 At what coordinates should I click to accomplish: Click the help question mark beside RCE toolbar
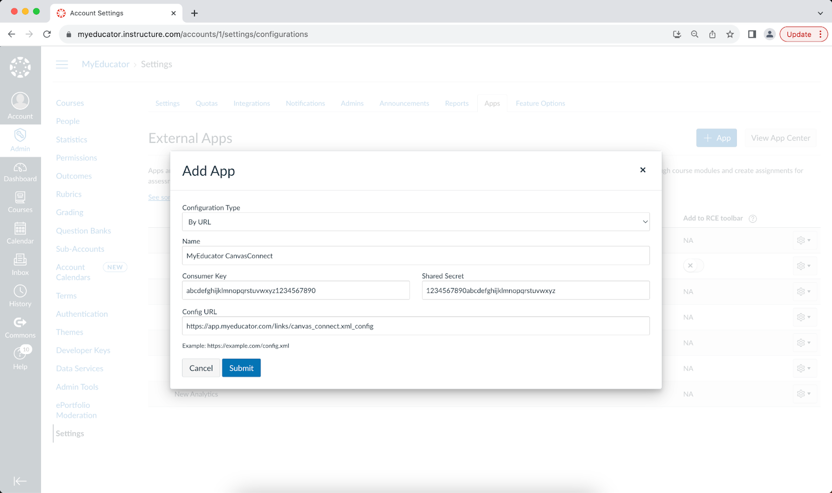752,218
